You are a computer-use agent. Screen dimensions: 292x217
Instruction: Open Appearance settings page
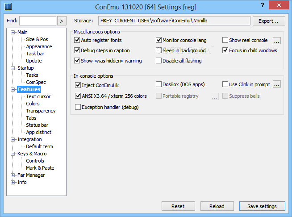pyautogui.click(x=39, y=46)
